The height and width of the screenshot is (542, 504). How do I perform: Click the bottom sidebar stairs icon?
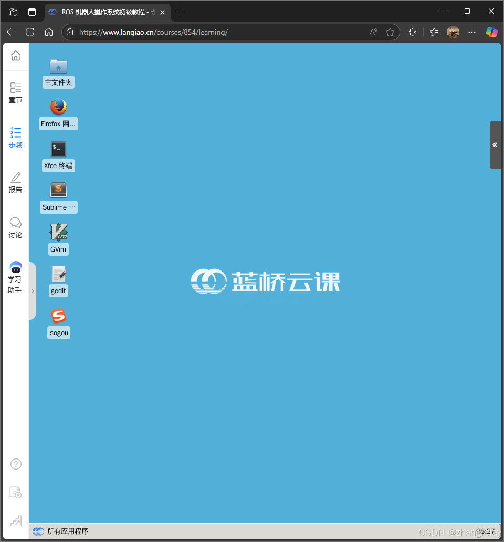16,521
